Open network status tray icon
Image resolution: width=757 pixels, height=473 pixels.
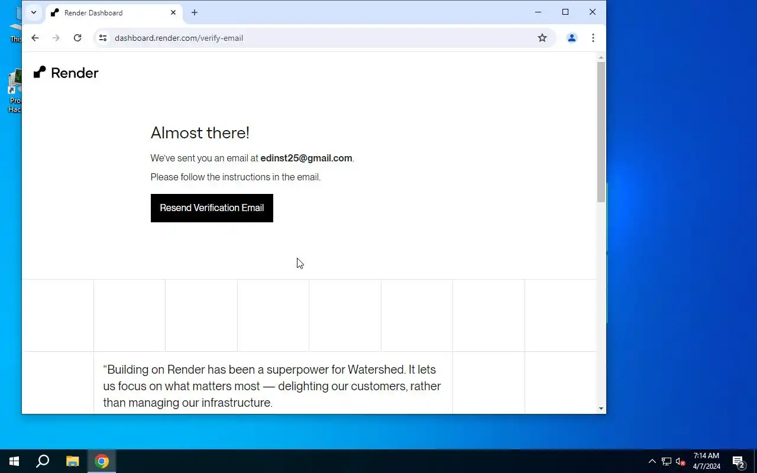[667, 461]
